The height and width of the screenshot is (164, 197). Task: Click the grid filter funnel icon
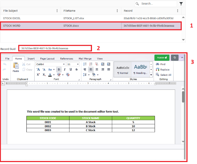(181, 4)
